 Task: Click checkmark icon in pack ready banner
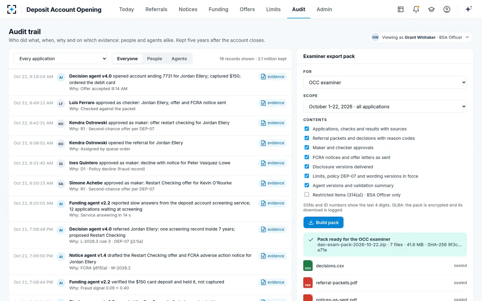(311, 239)
